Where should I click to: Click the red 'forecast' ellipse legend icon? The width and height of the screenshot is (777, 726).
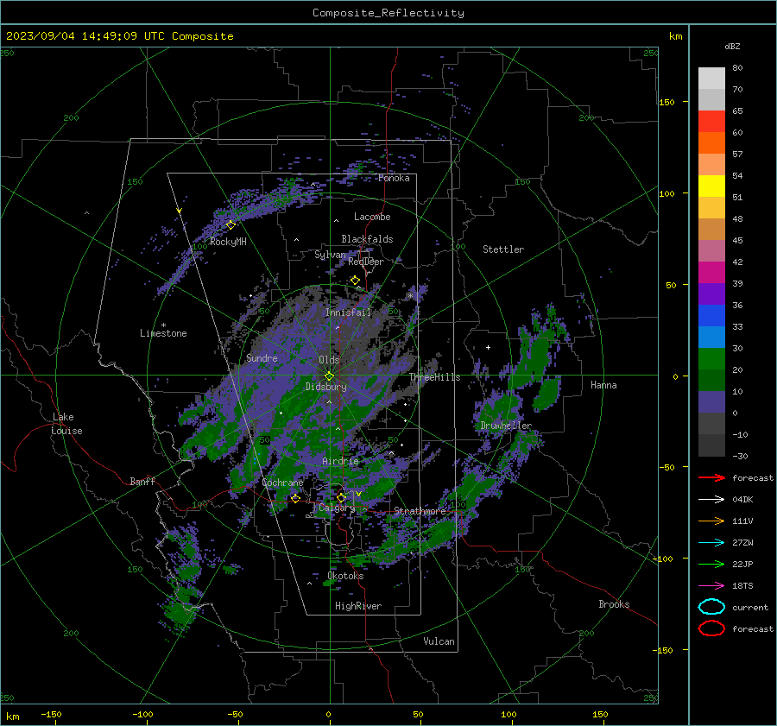point(711,628)
